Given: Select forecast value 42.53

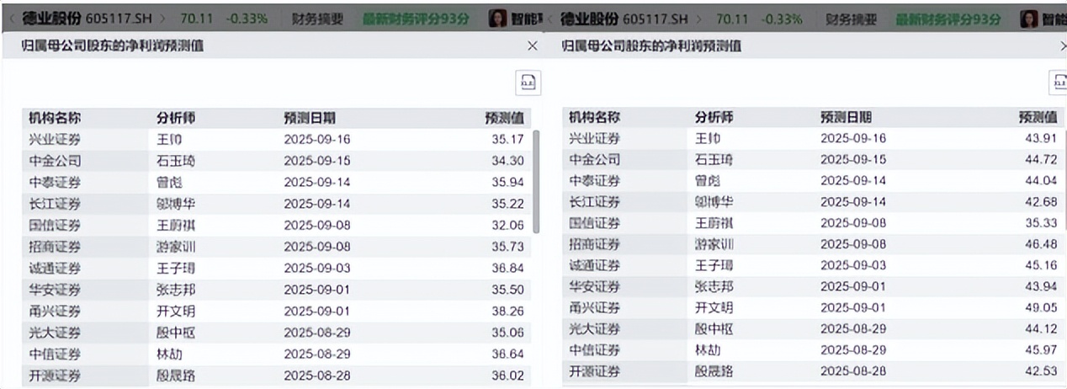Looking at the screenshot, I should coord(1041,371).
